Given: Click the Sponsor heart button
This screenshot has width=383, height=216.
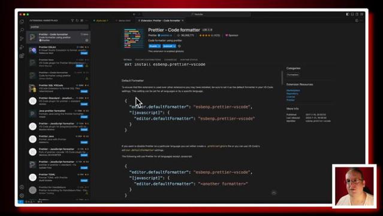Looking at the screenshot, I should point(231,35).
